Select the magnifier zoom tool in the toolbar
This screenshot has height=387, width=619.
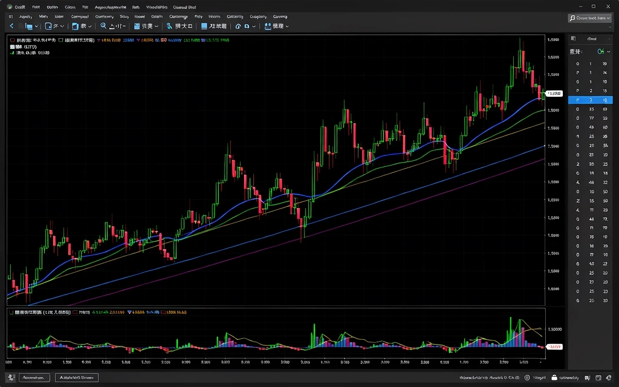(x=103, y=27)
